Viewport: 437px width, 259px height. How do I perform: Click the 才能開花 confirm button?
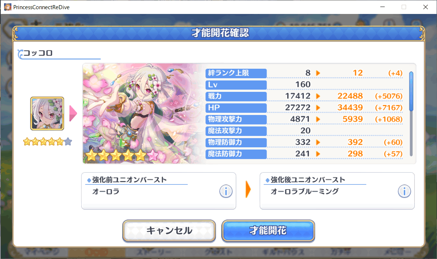[x=268, y=231]
